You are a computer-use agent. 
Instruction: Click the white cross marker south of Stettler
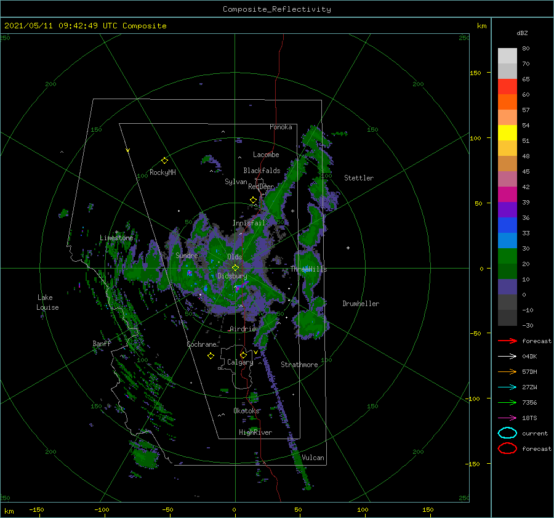348,248
